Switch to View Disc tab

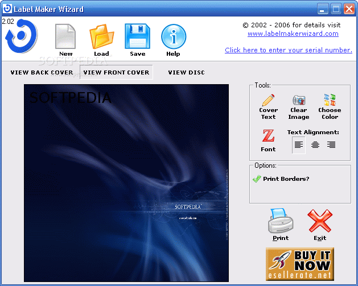point(186,73)
